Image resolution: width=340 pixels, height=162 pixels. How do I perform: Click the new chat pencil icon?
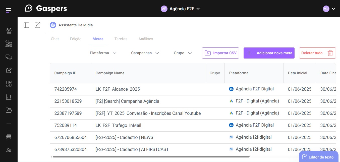38,25
